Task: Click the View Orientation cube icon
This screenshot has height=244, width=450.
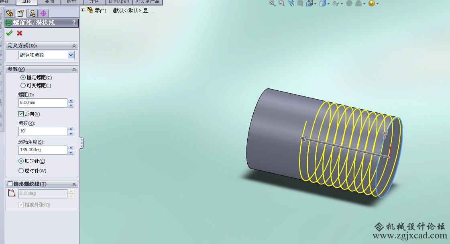Action: click(310, 4)
